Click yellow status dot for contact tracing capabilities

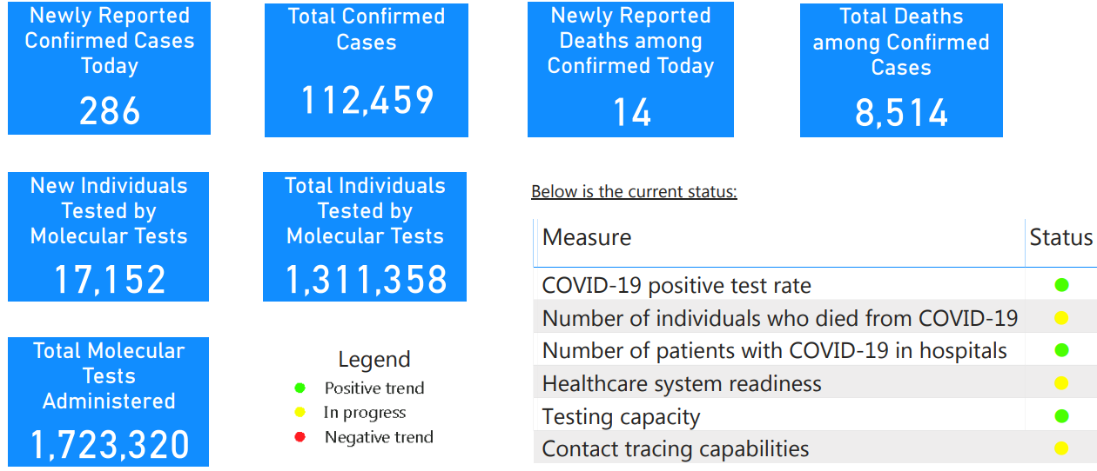[1061, 449]
